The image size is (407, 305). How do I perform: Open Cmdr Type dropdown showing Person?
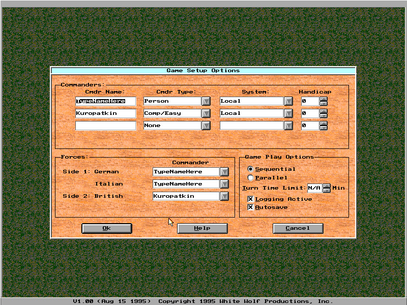coord(206,101)
